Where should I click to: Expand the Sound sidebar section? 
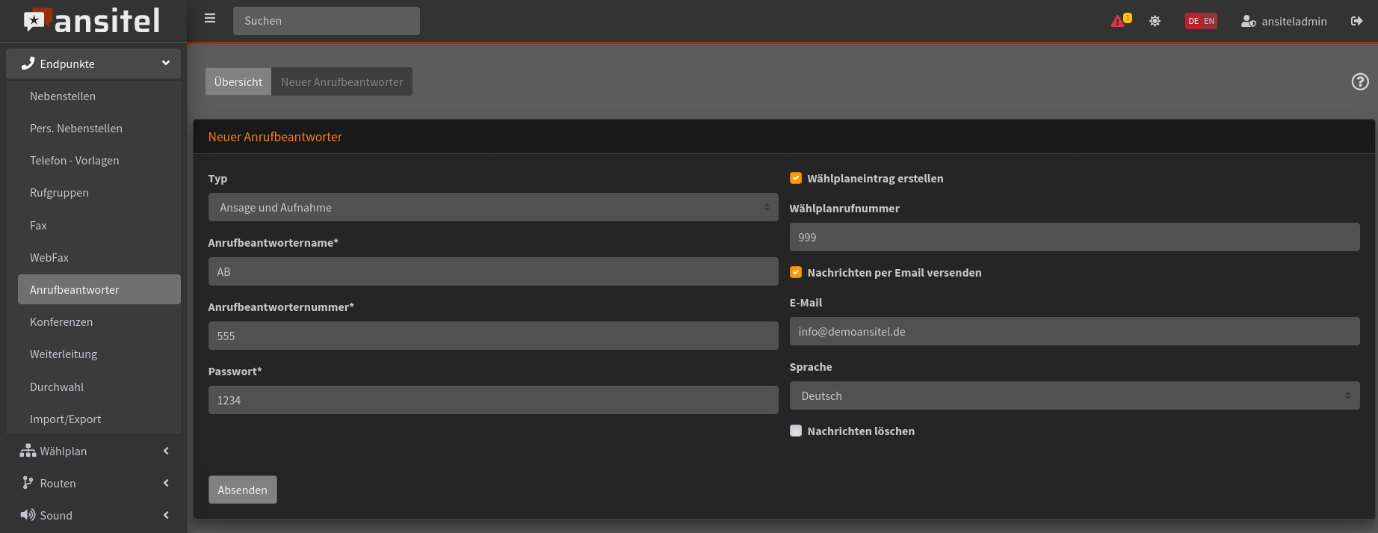(x=93, y=515)
